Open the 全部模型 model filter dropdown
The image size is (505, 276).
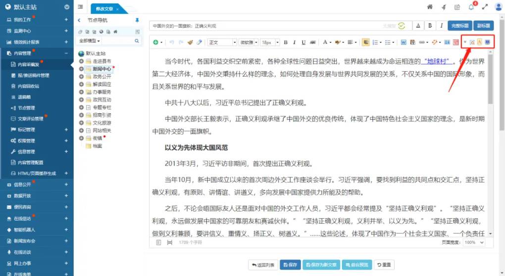point(89,41)
